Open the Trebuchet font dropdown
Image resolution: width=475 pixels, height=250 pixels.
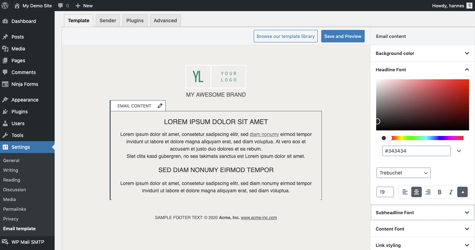pos(403,173)
